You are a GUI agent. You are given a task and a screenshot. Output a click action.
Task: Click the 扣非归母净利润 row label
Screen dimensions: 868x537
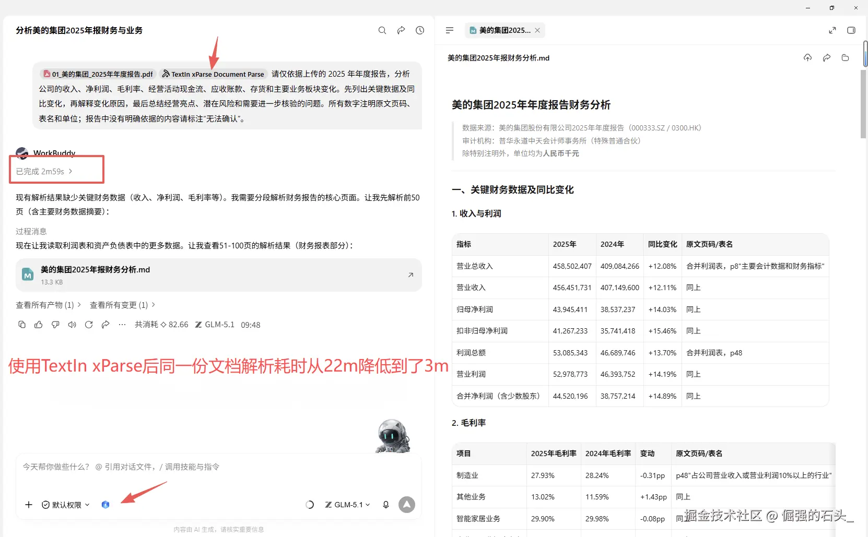(x=482, y=331)
